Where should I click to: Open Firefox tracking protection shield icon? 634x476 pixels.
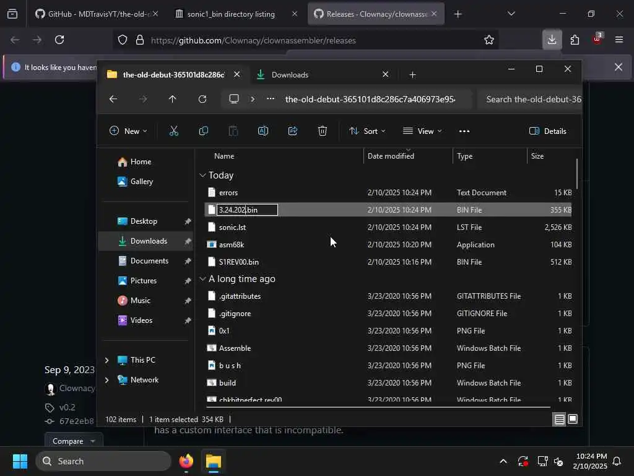click(123, 40)
